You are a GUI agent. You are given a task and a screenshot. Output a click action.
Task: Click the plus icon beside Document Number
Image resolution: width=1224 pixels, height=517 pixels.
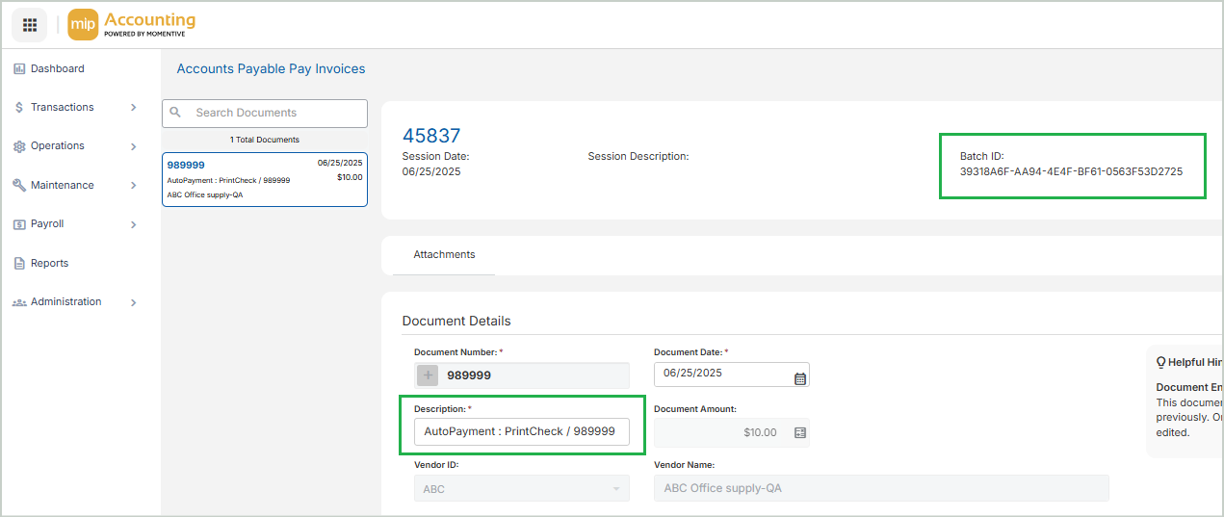[x=428, y=375]
